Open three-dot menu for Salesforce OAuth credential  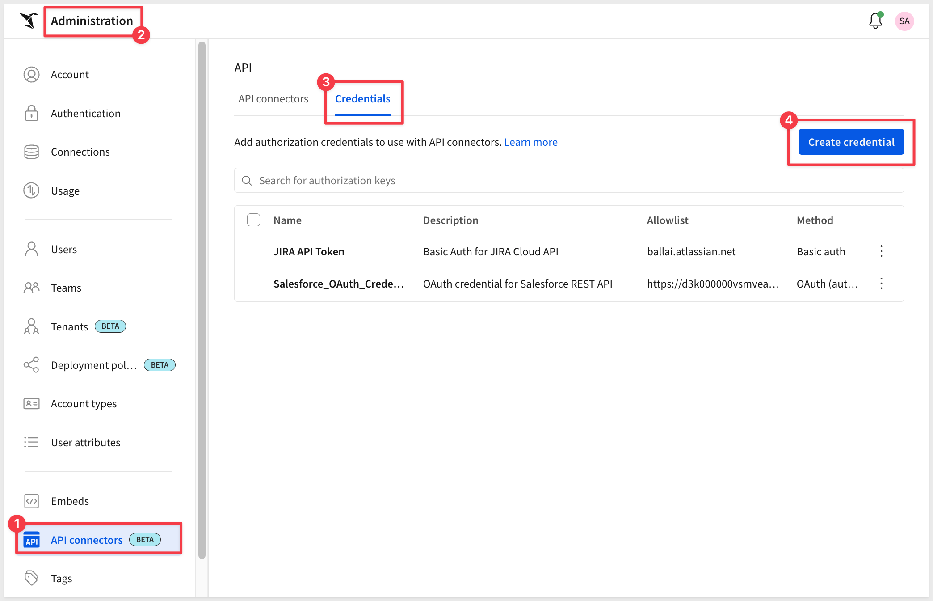[881, 284]
